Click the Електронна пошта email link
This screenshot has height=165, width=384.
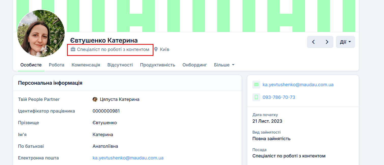128,158
